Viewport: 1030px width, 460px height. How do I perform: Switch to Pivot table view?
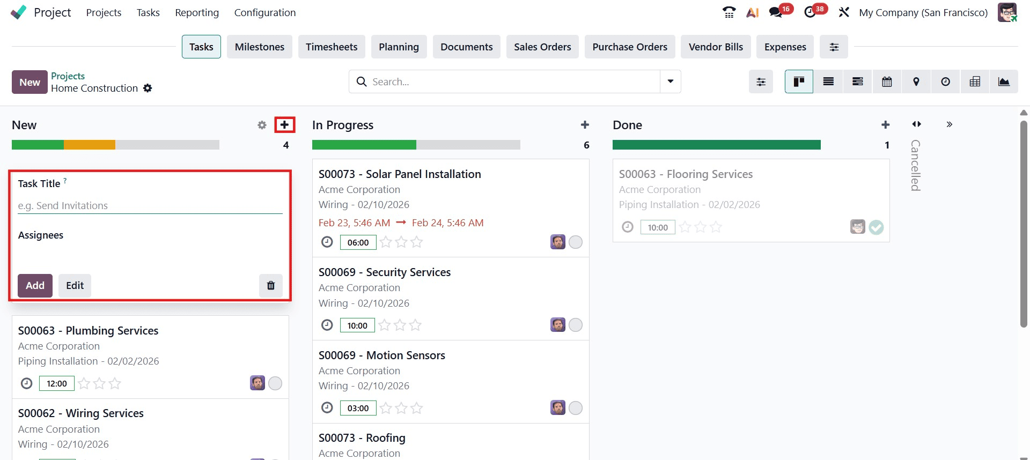(x=975, y=81)
